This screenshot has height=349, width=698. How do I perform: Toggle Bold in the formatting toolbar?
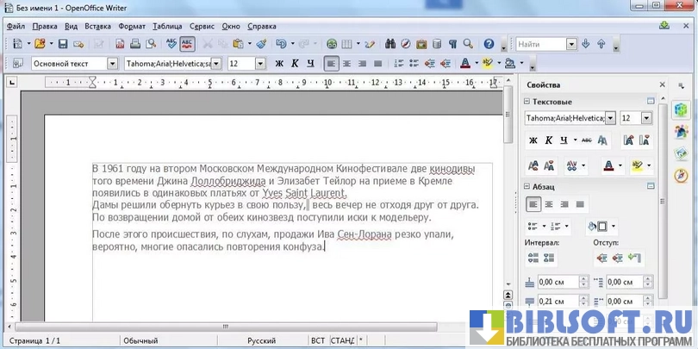point(279,64)
